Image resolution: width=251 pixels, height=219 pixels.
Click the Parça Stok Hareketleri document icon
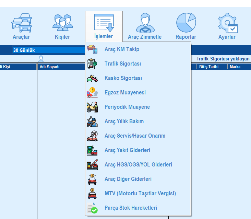click(x=92, y=208)
